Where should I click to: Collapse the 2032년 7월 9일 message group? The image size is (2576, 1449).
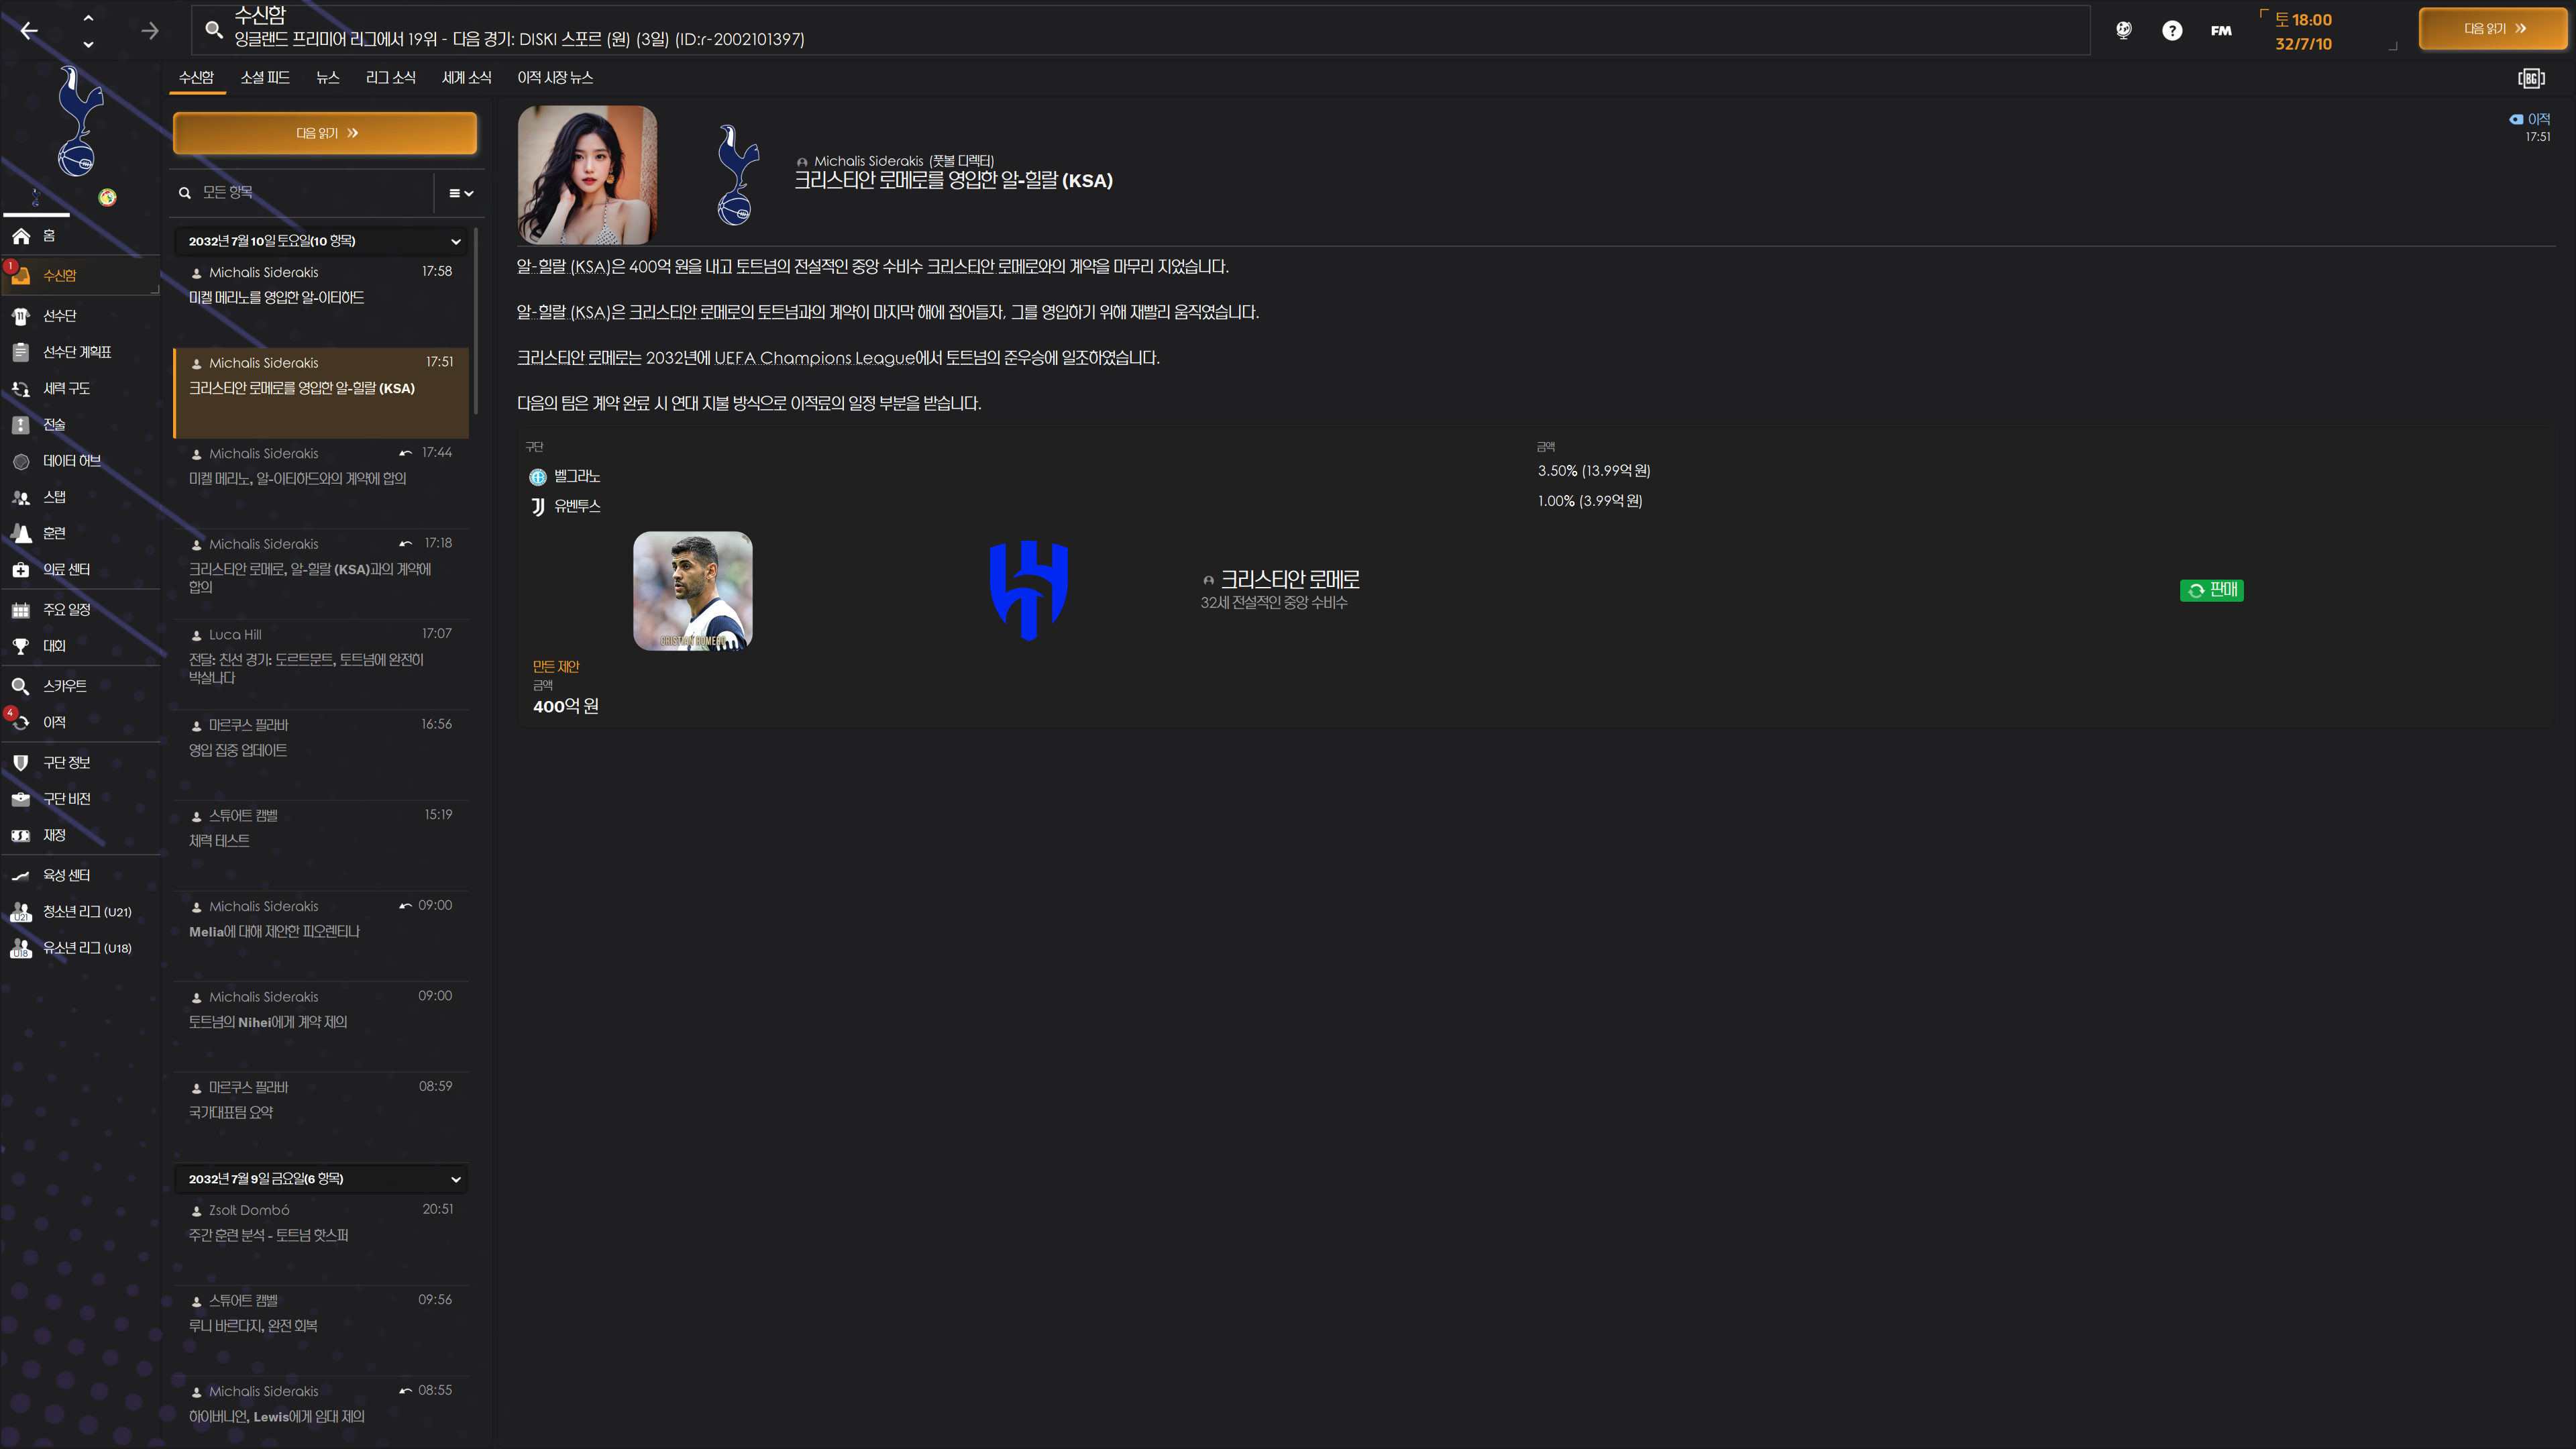tap(456, 1179)
